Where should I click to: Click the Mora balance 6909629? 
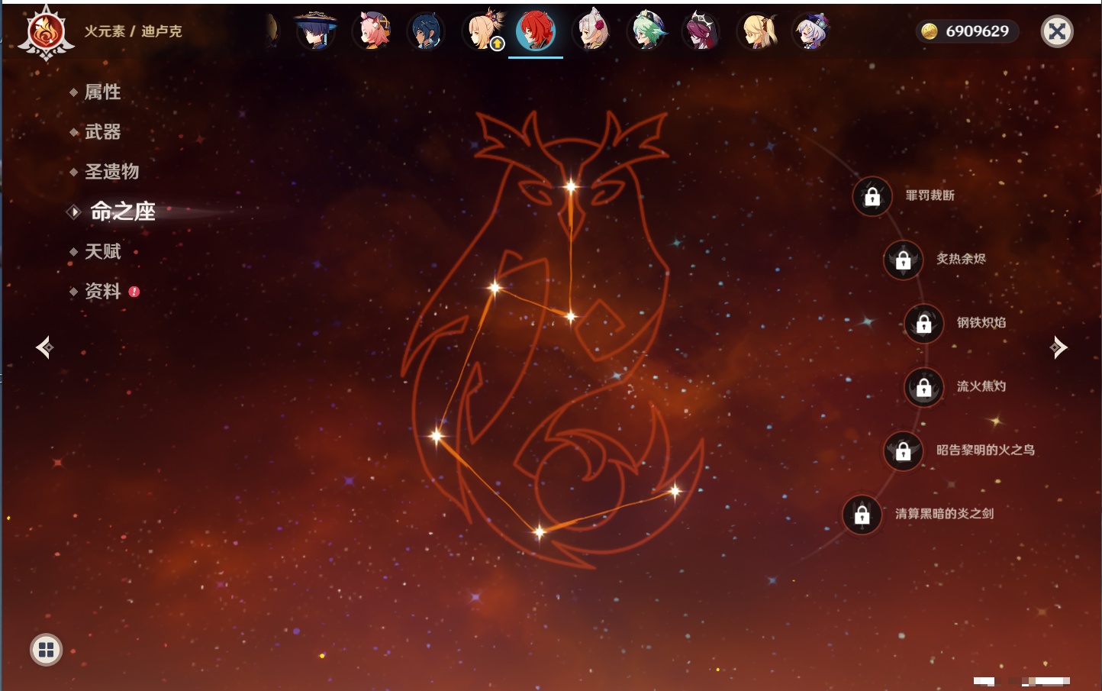(978, 31)
